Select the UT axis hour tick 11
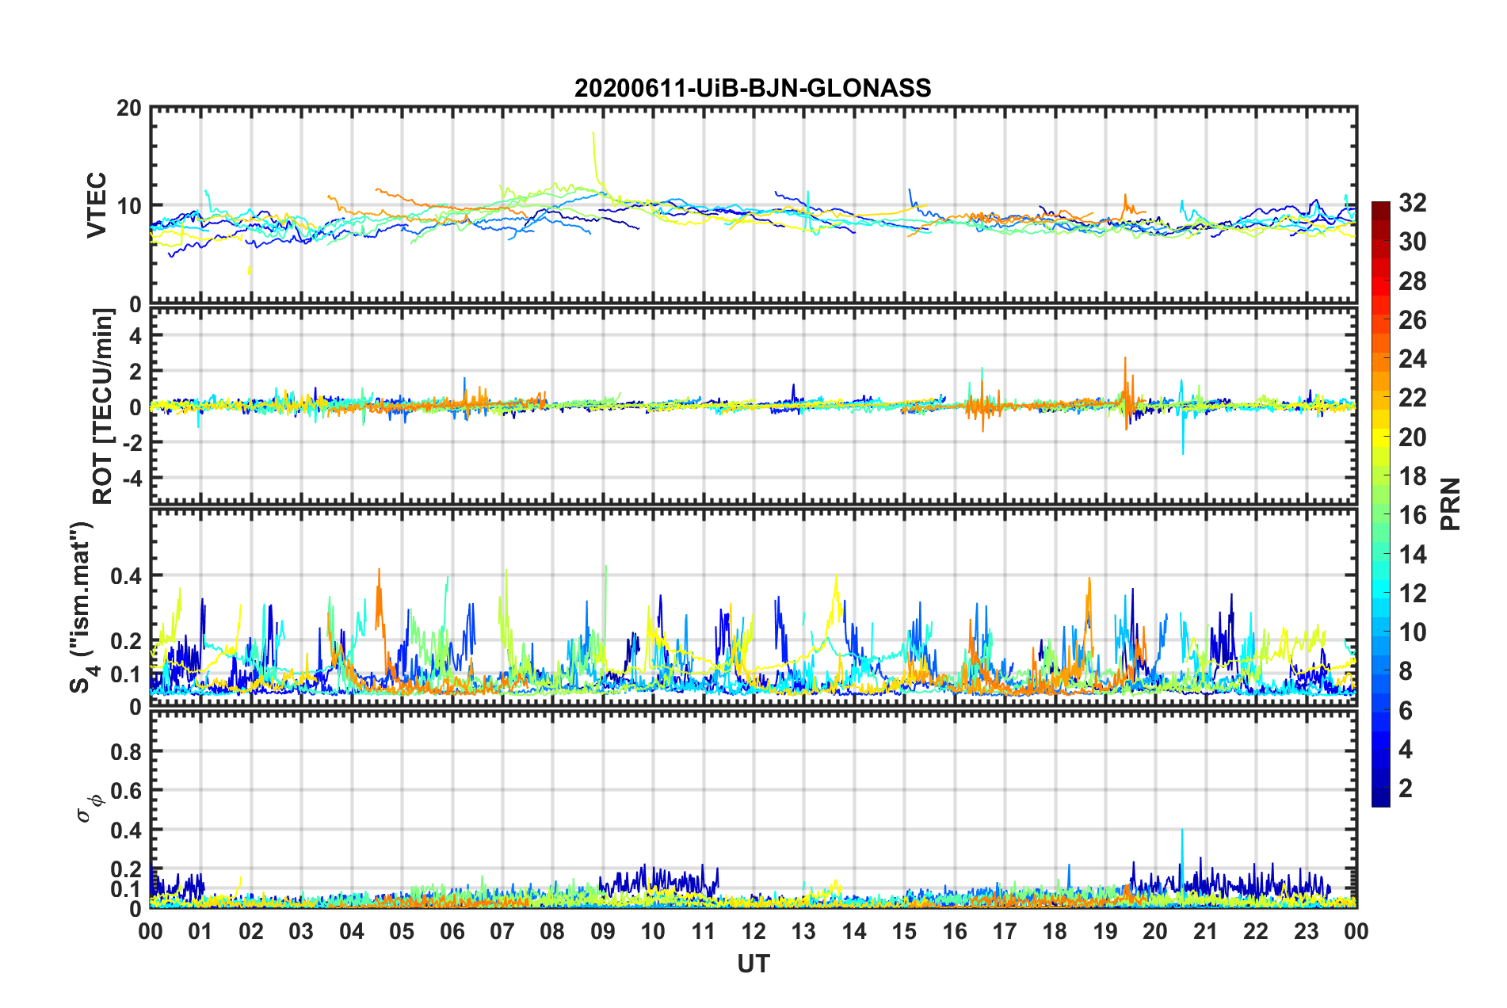Screen dimensions: 1507x1008 pyautogui.click(x=704, y=932)
